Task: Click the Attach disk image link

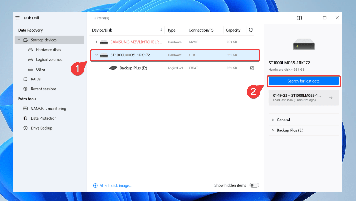Action: [x=116, y=185]
